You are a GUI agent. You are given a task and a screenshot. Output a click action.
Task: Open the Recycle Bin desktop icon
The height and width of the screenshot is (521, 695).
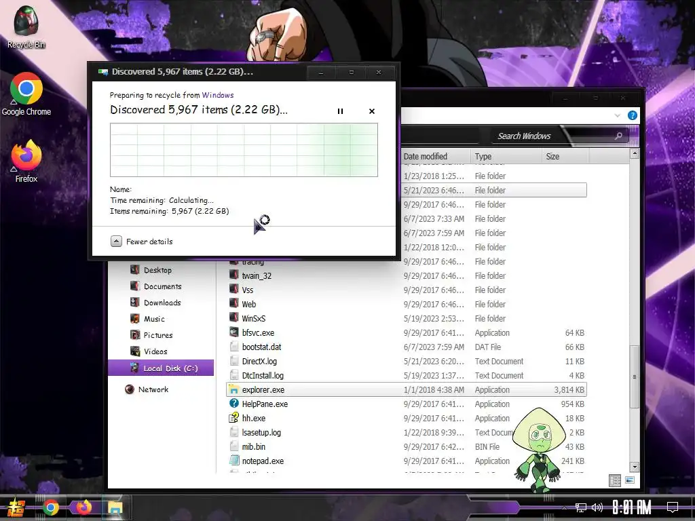[26, 26]
